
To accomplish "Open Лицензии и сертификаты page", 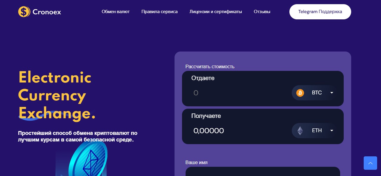I will [x=216, y=12].
